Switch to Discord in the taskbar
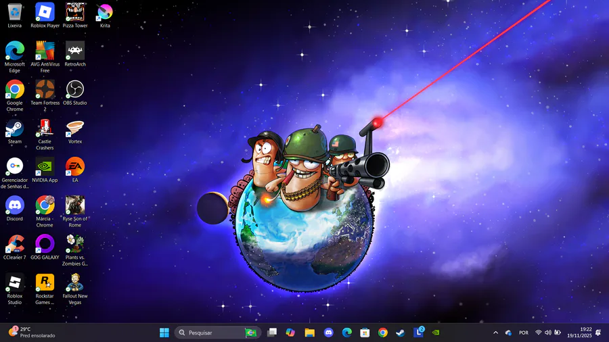The image size is (609, 342). point(329,333)
